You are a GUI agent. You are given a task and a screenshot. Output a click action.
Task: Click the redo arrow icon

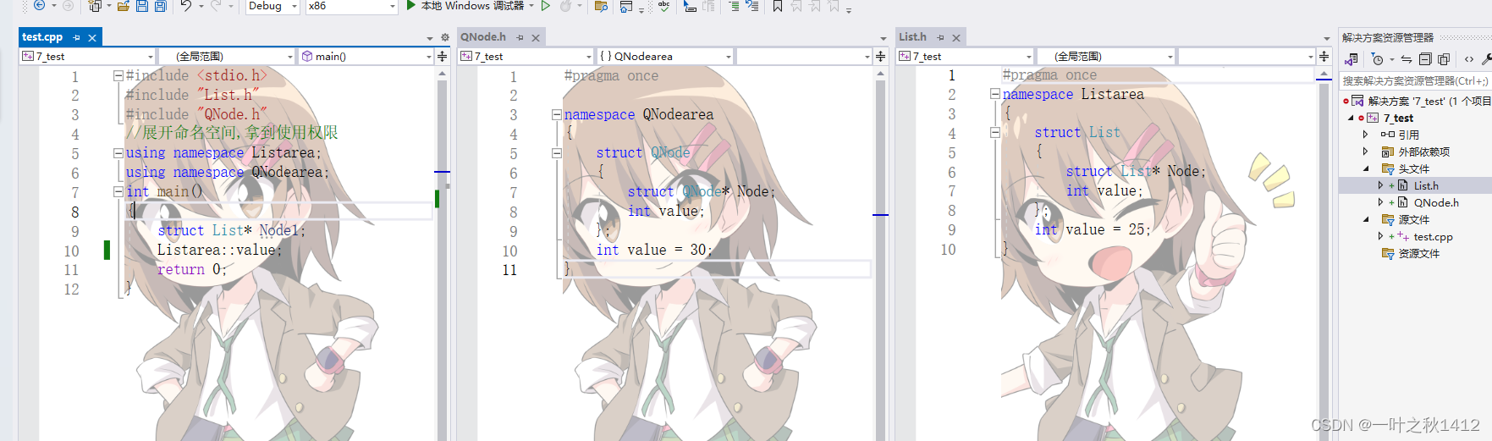(217, 6)
